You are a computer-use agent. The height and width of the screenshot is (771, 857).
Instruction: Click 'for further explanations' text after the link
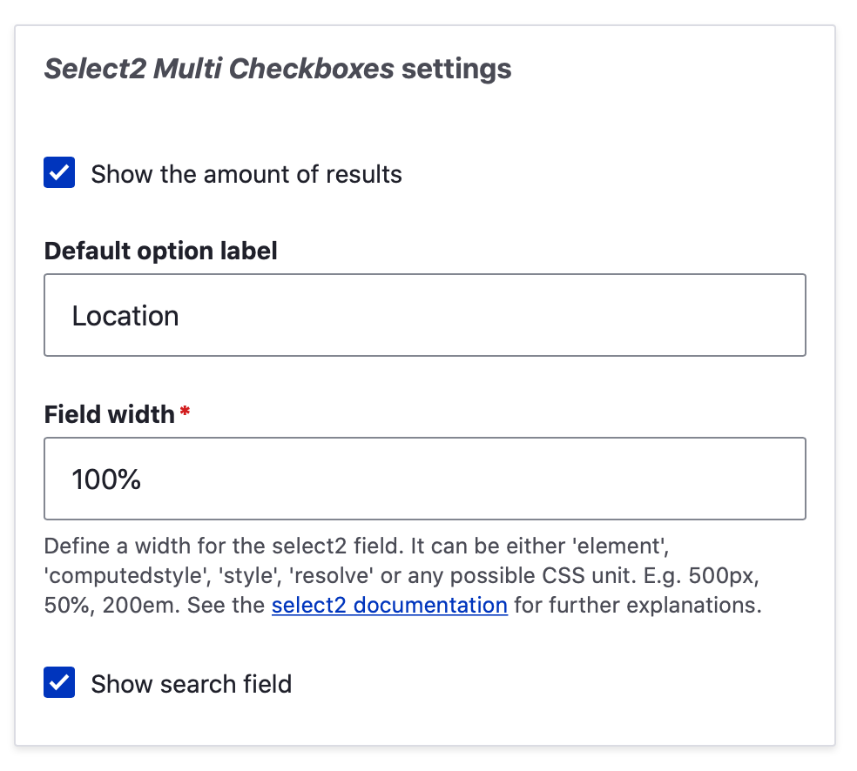click(638, 605)
